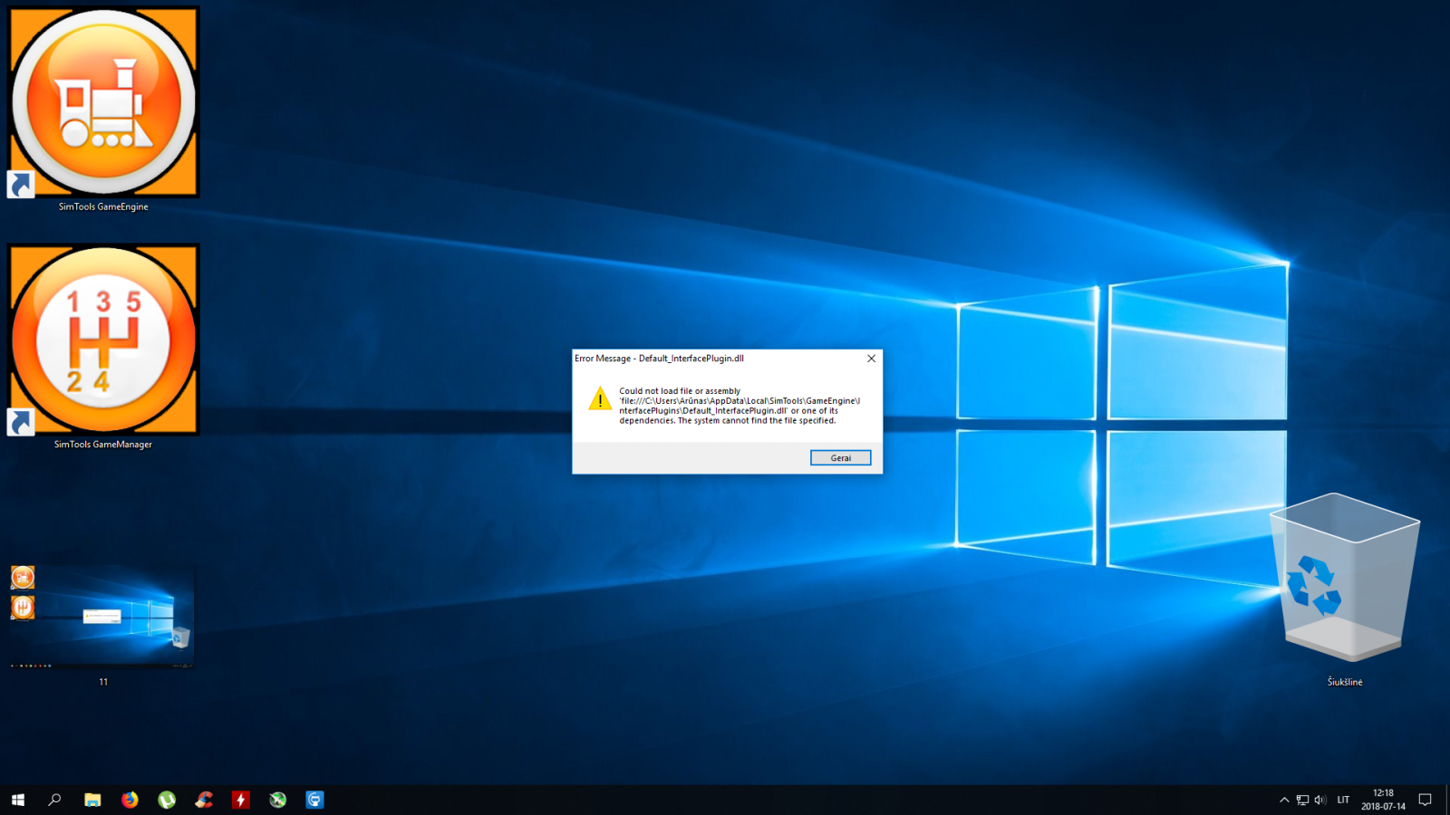Open network status tray icon
This screenshot has height=815, width=1450.
tap(1302, 800)
